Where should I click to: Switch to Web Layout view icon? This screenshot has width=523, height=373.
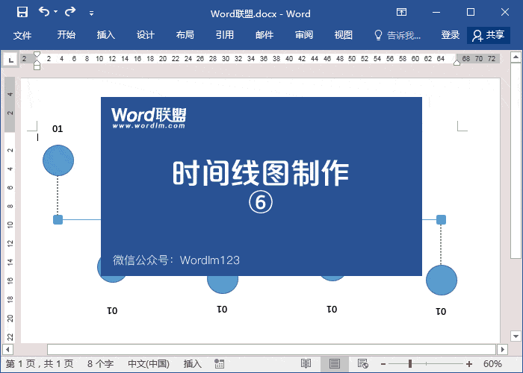click(362, 364)
